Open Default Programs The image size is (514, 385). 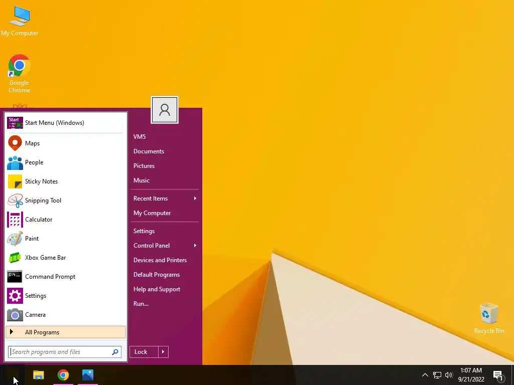point(157,275)
